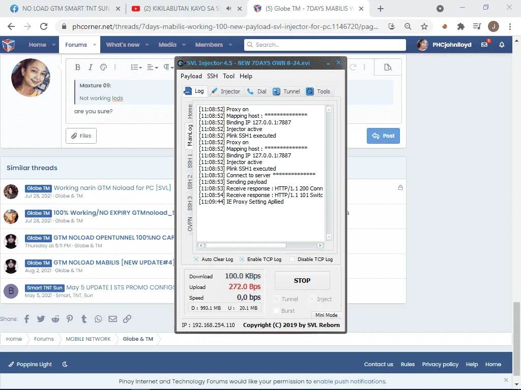
Task: Apply bold formatting in editor
Action: point(77,68)
